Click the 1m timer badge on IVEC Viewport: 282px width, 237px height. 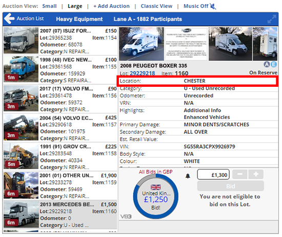click(x=11, y=78)
